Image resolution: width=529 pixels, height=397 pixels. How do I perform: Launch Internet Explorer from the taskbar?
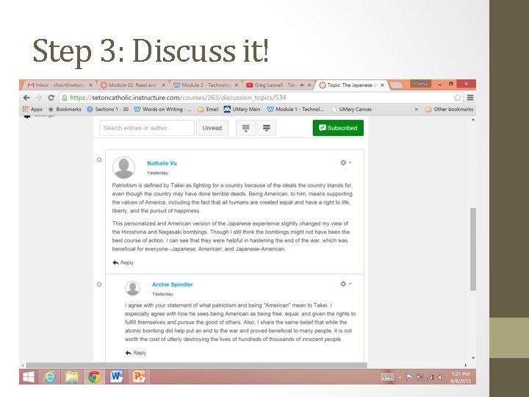tap(50, 376)
